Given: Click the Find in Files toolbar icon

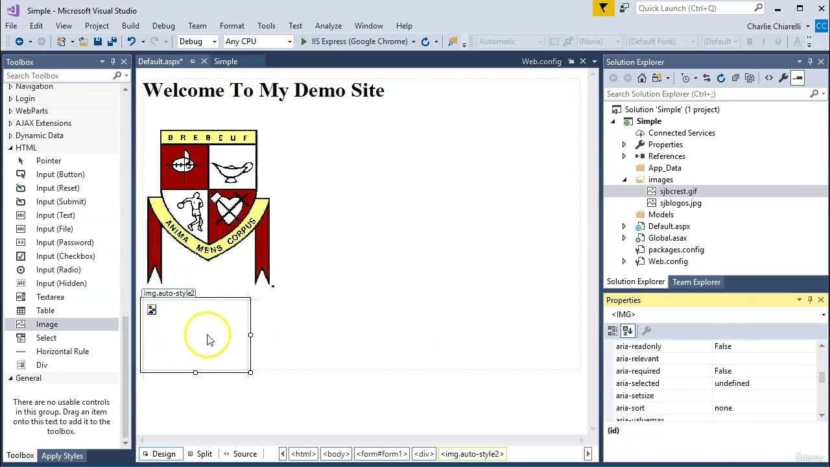Looking at the screenshot, I should click(452, 42).
